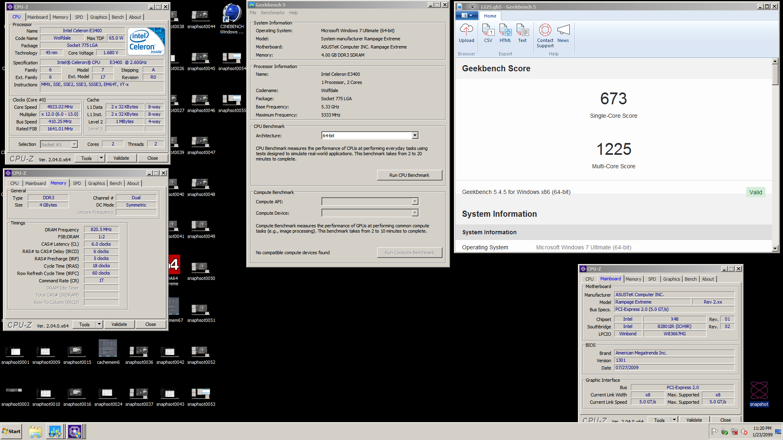Click the muted volume tray icon

pos(744,431)
